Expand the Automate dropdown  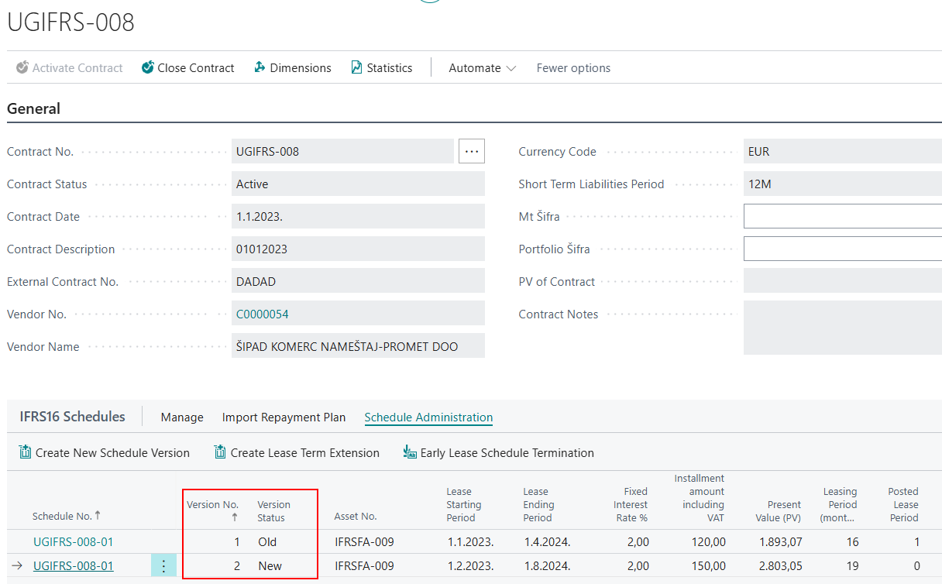pyautogui.click(x=483, y=68)
